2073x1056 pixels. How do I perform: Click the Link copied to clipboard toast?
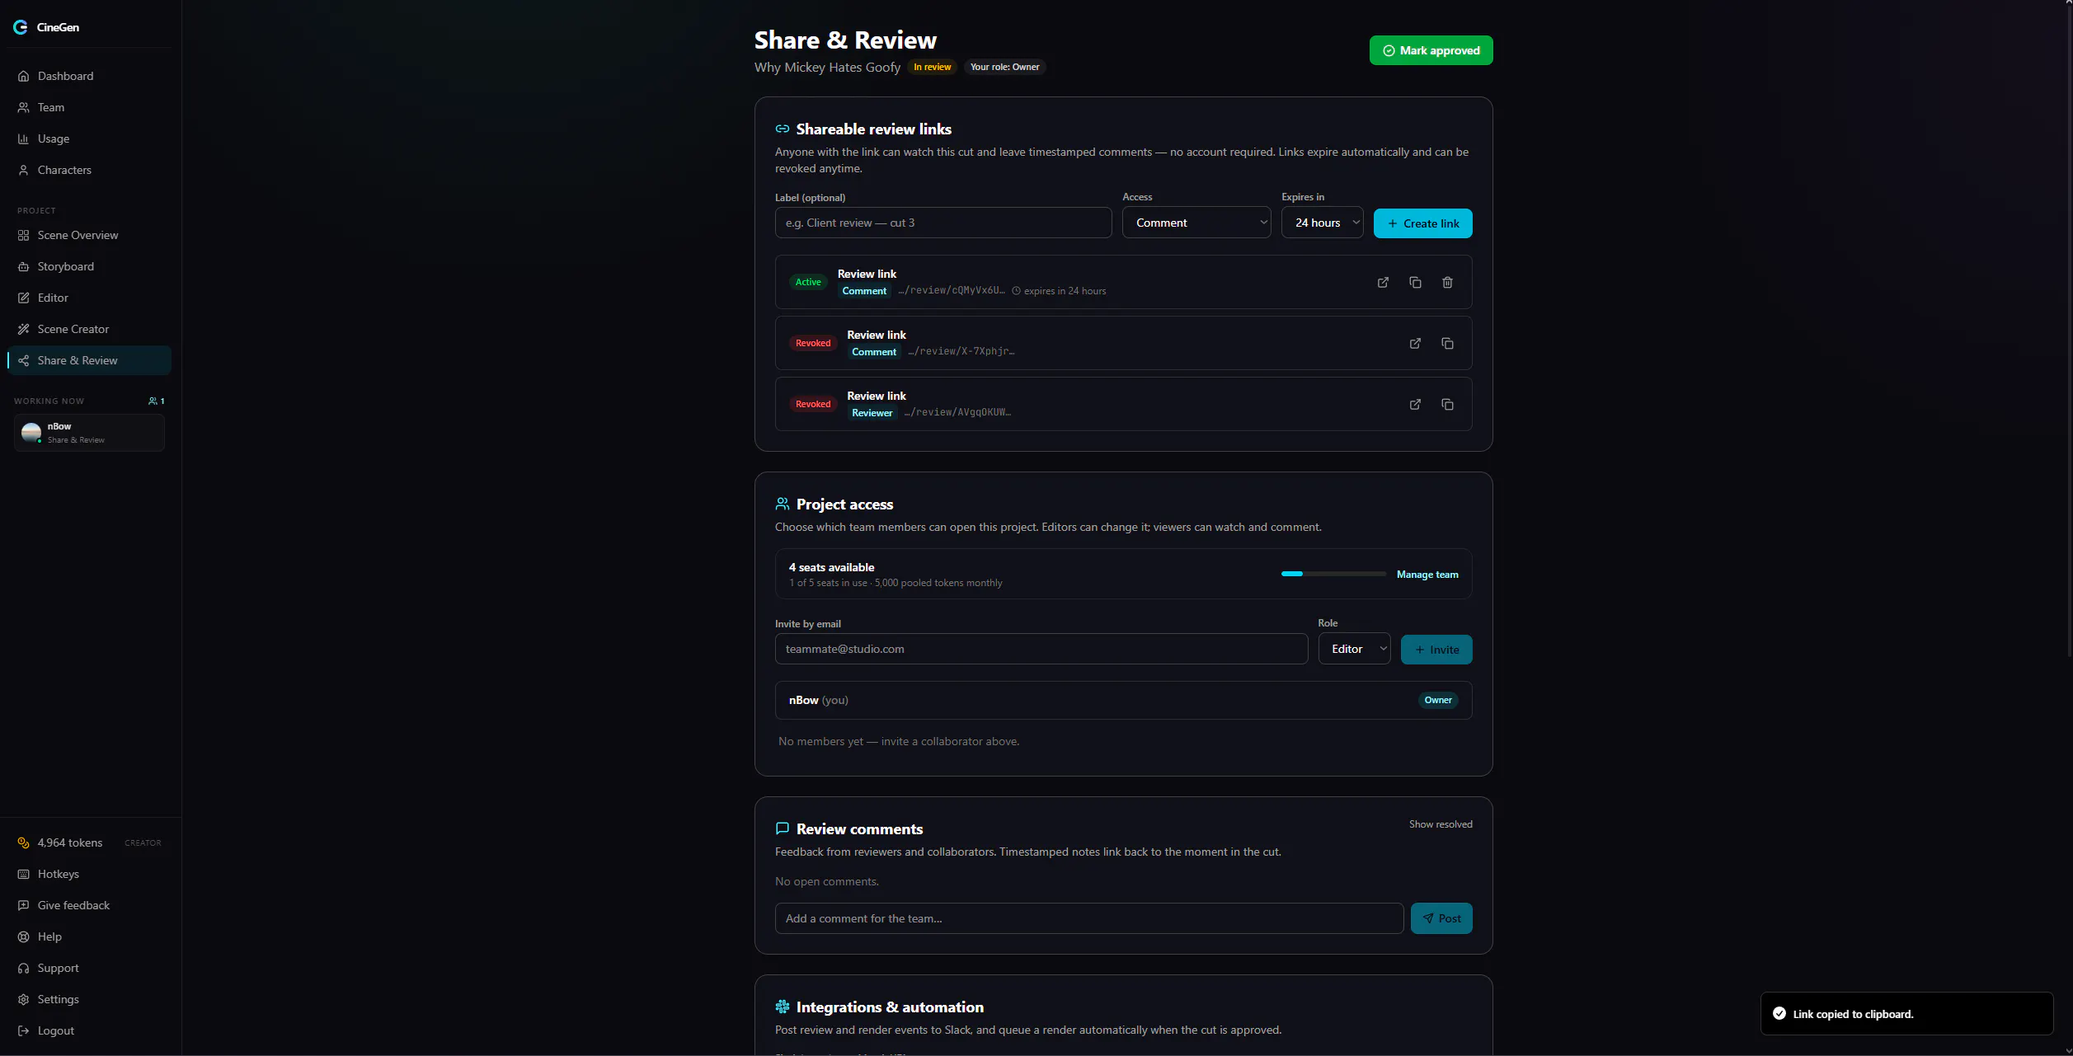[1906, 1013]
